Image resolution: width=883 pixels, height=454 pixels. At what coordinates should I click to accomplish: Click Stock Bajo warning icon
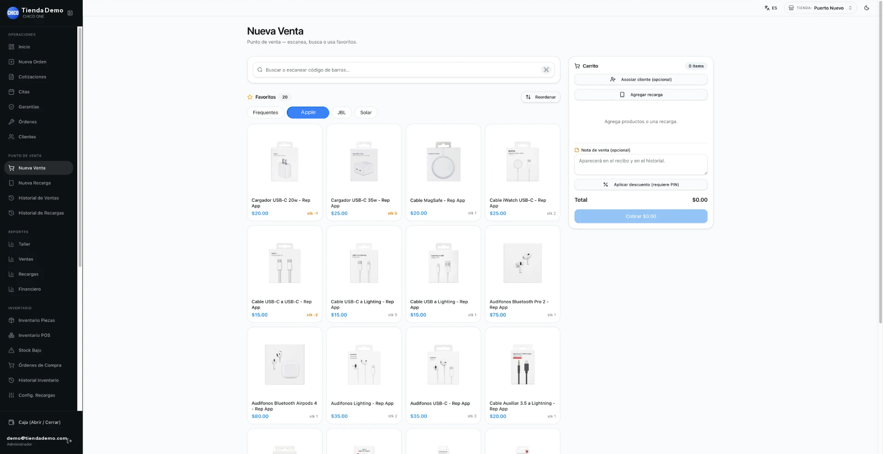click(11, 350)
